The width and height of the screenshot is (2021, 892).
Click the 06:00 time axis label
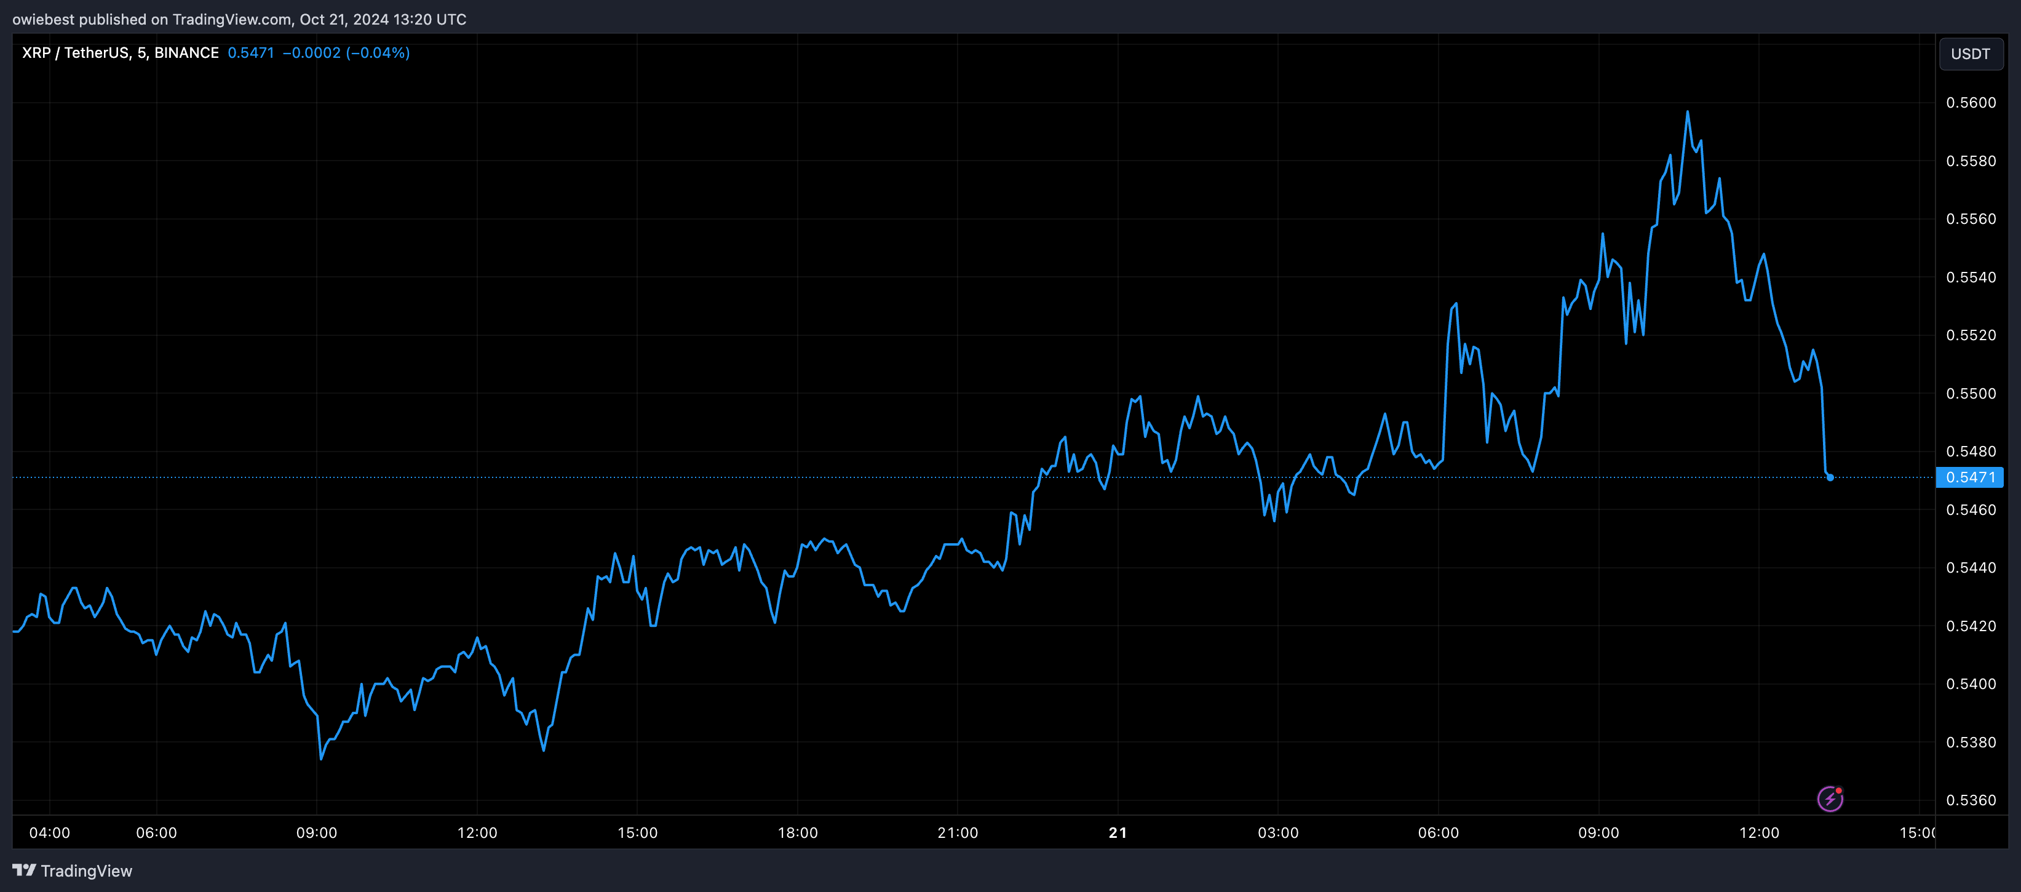[x=157, y=833]
